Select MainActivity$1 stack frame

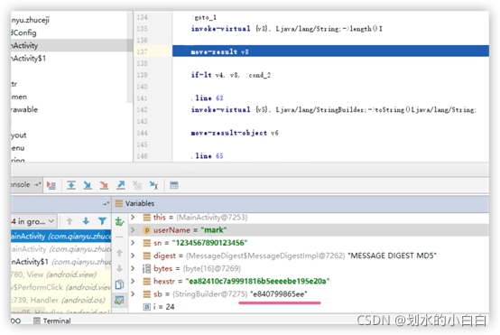60,262
